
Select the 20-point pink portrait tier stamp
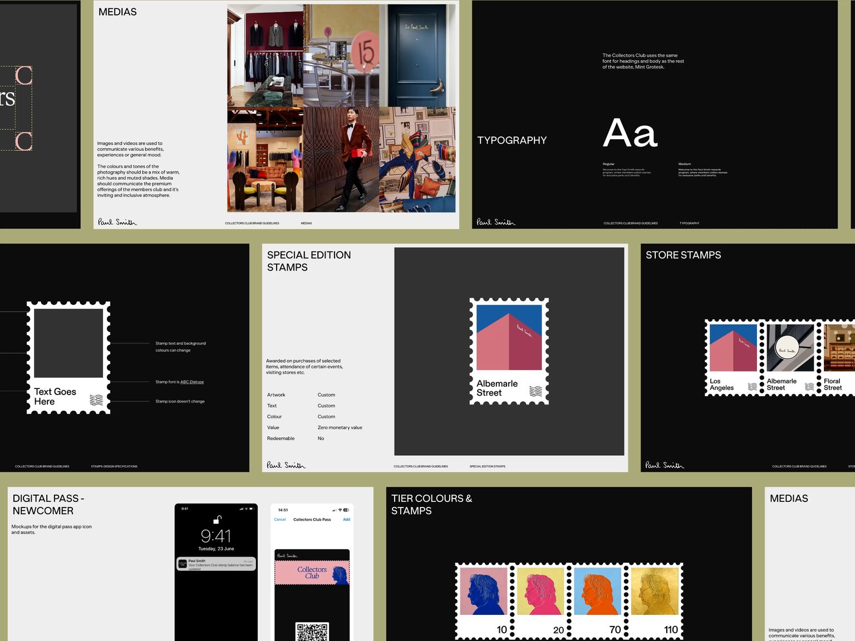click(540, 600)
